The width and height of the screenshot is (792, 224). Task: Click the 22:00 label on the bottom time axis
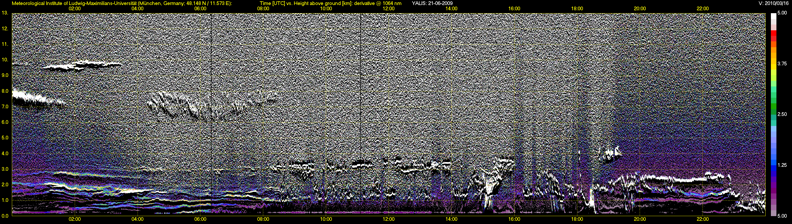click(x=703, y=219)
